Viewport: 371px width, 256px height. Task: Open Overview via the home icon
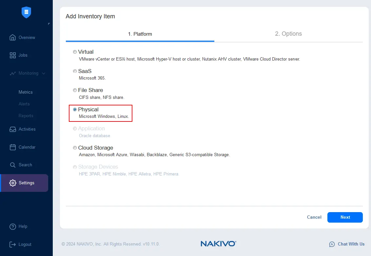tap(13, 37)
